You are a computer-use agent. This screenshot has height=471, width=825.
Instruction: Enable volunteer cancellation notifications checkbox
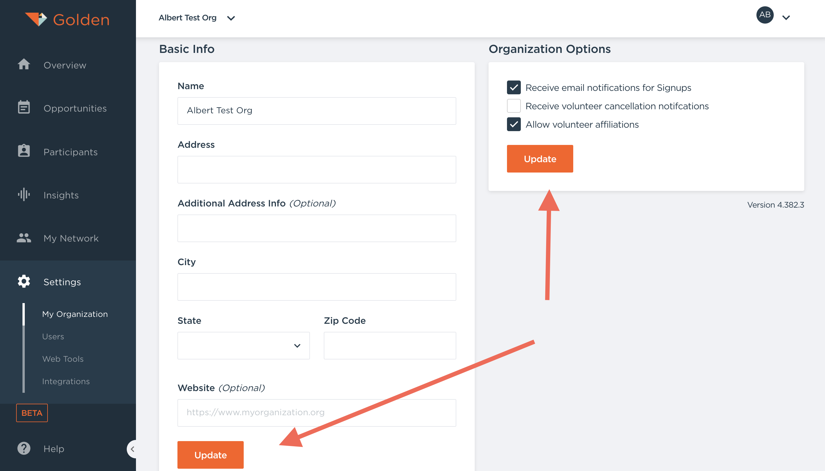pyautogui.click(x=514, y=106)
